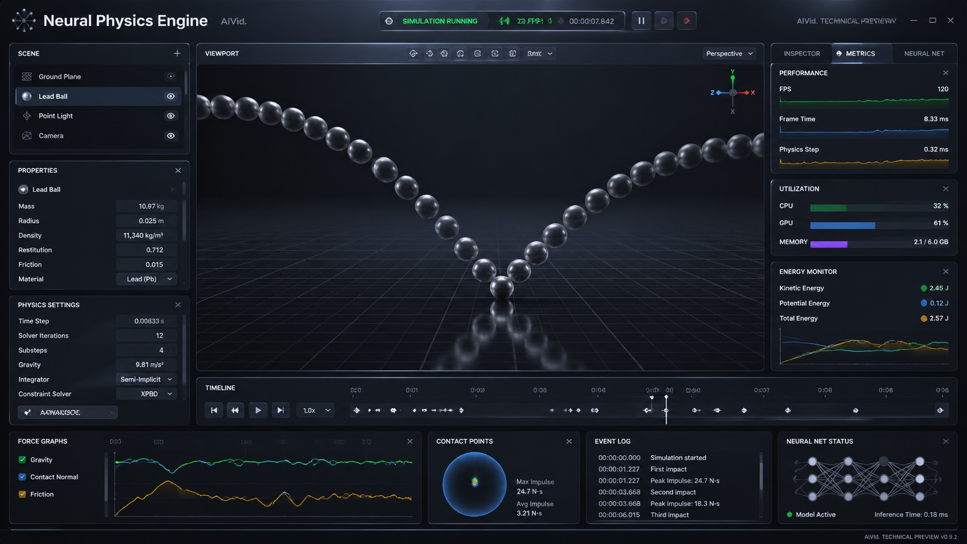The image size is (967, 544).
Task: Select the "Second impact" event log entry
Action: coord(673,493)
